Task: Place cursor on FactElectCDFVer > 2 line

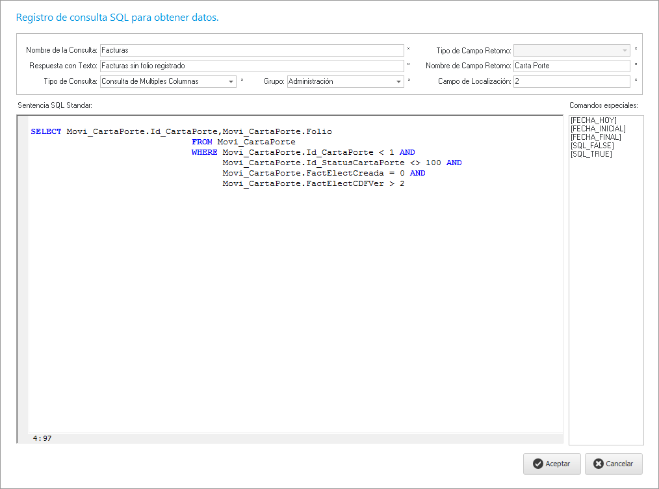Action: click(313, 183)
